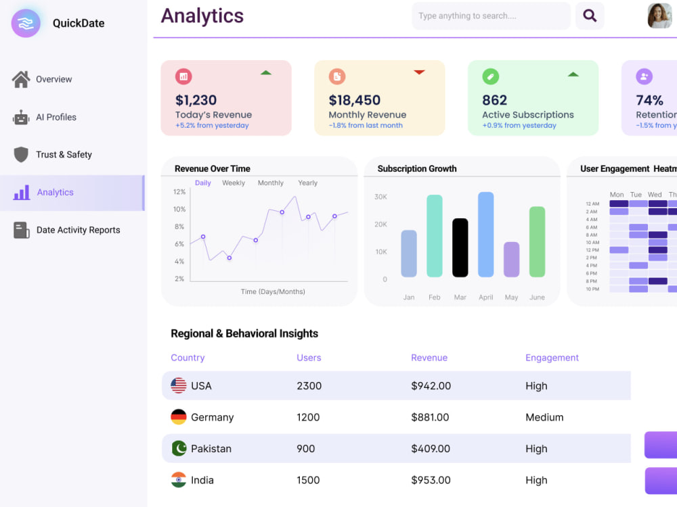
Task: Click the Feb bar in Subscription Growth
Action: point(435,236)
